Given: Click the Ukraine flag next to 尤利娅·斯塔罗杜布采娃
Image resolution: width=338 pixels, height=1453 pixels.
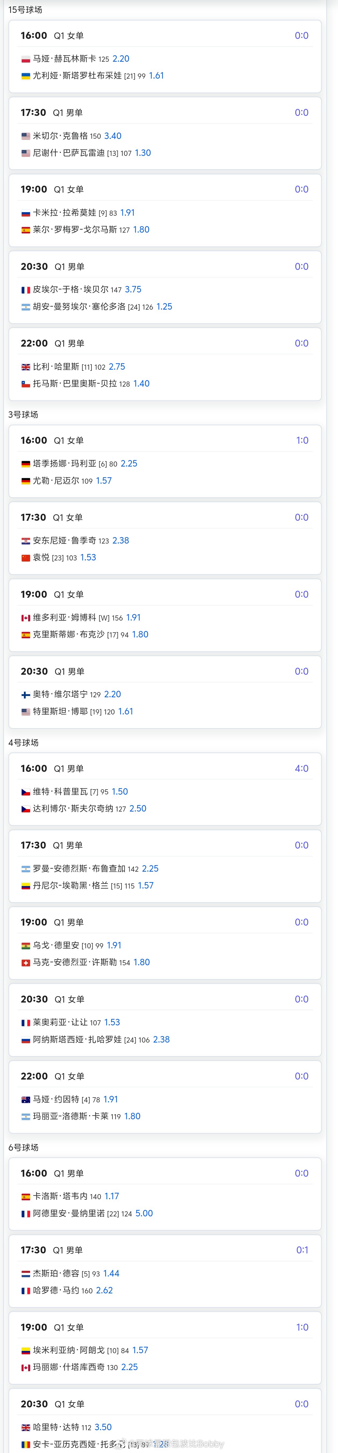Looking at the screenshot, I should pyautogui.click(x=25, y=76).
